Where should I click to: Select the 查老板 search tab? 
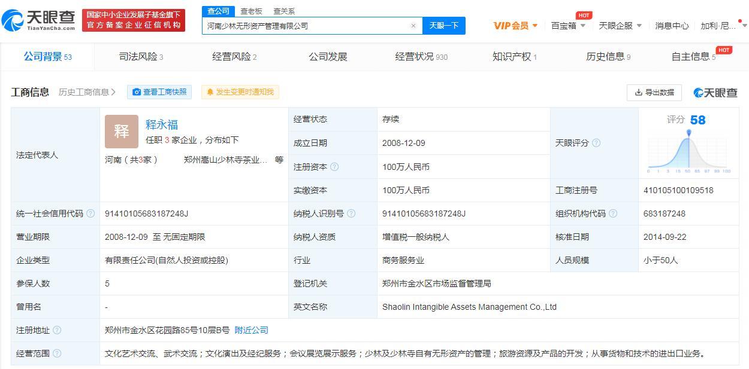click(251, 11)
